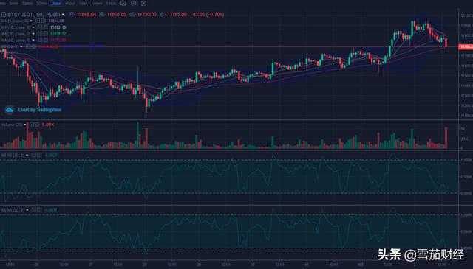Collapse legend using box icon before BTC/USDT
This screenshot has height=269, width=473.
[4, 15]
